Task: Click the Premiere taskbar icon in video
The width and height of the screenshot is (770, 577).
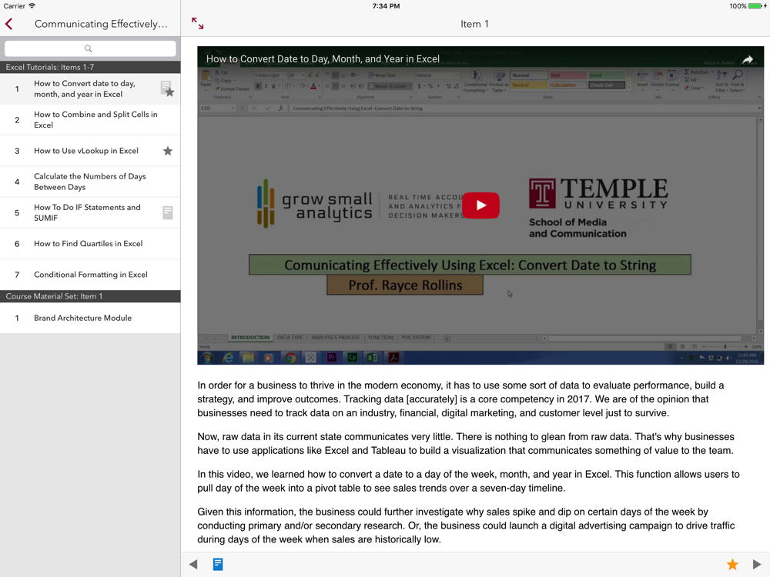Action: point(331,358)
